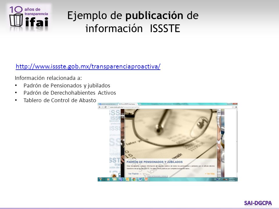The height and width of the screenshot is (209, 279).
Task: Open the blue taskbar application icon
Action: [x=121, y=179]
